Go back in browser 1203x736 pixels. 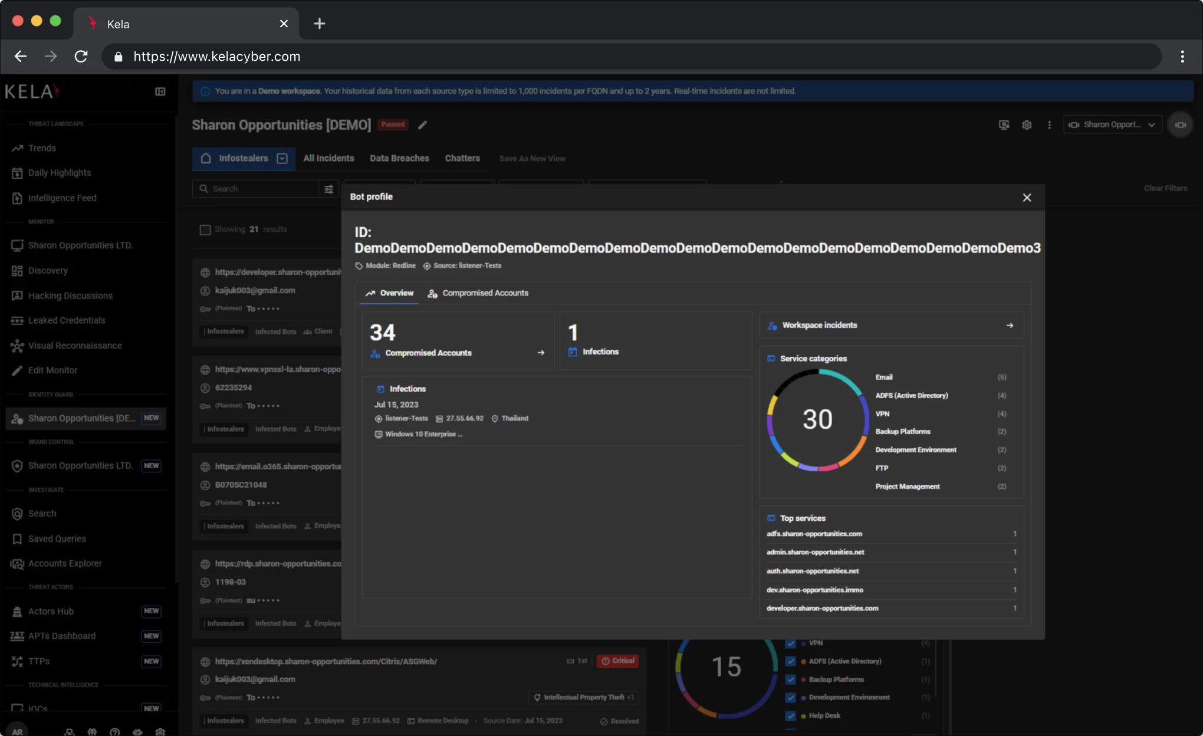pyautogui.click(x=21, y=57)
